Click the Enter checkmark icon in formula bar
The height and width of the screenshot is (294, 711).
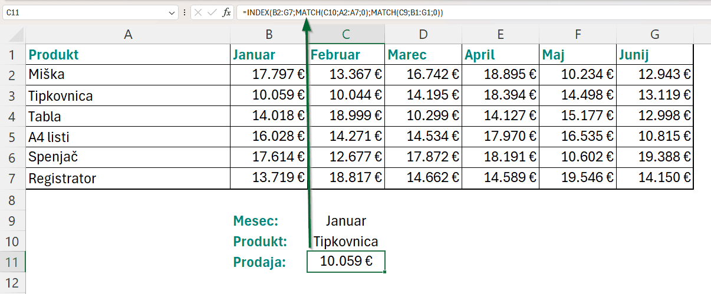click(x=212, y=12)
